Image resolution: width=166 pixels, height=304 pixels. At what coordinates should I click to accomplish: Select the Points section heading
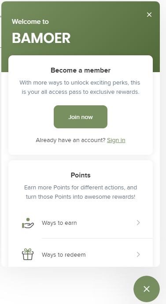tap(81, 175)
